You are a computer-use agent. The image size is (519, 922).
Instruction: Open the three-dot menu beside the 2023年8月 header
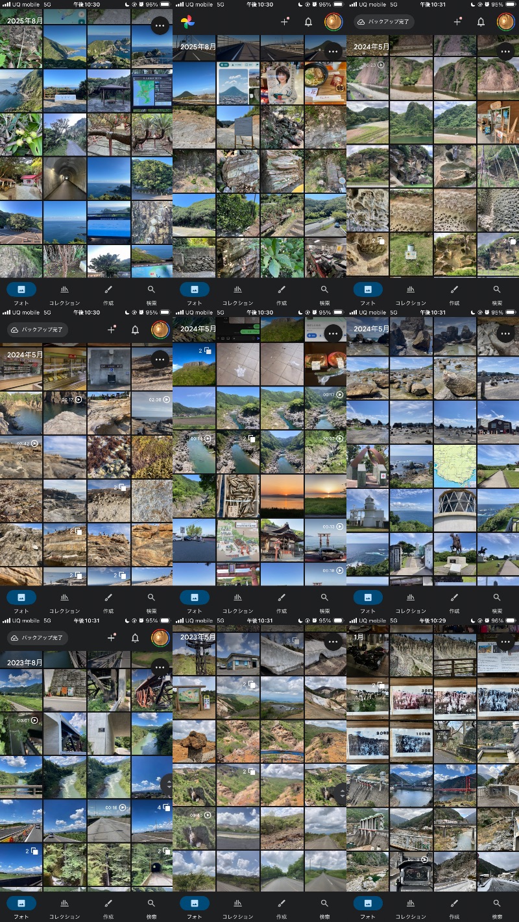click(160, 667)
